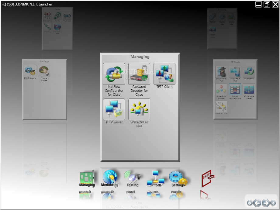Jump to last panel with double-right arrow
This screenshot has height=210, width=280.
(273, 203)
